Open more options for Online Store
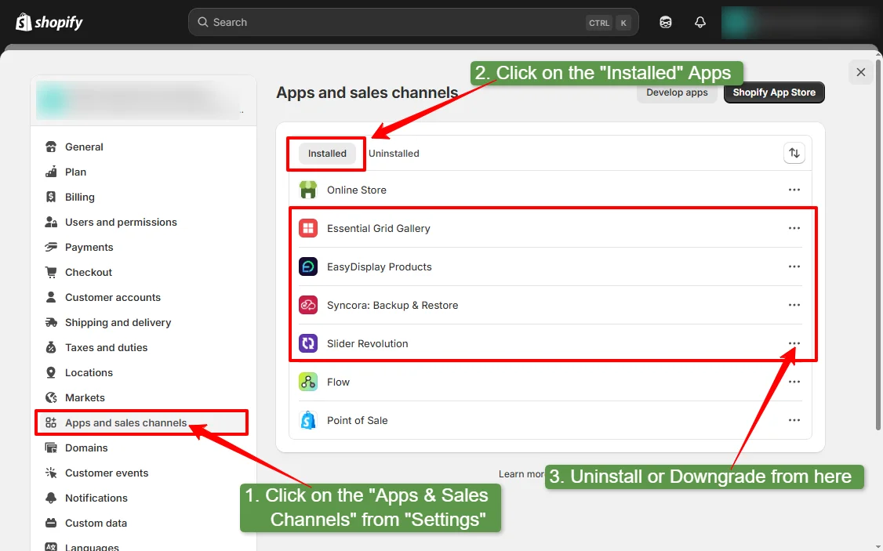The image size is (883, 551). pos(794,190)
